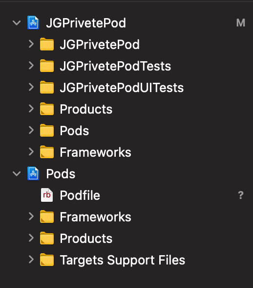
Task: Click the question mark status on Podfile
Action: (x=241, y=195)
